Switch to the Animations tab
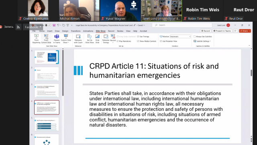The image size is (257, 145). 88,31
